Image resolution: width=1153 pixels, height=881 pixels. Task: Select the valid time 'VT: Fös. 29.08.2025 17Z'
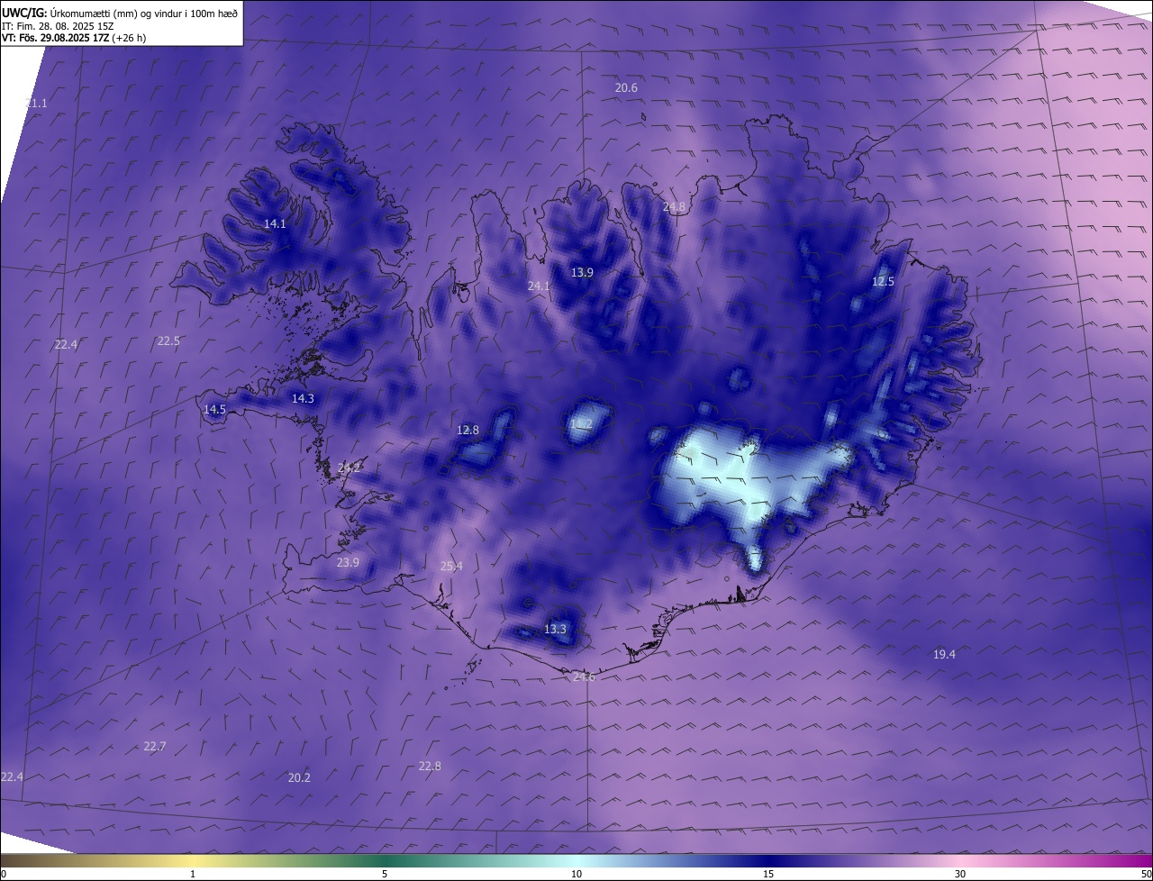(55, 38)
